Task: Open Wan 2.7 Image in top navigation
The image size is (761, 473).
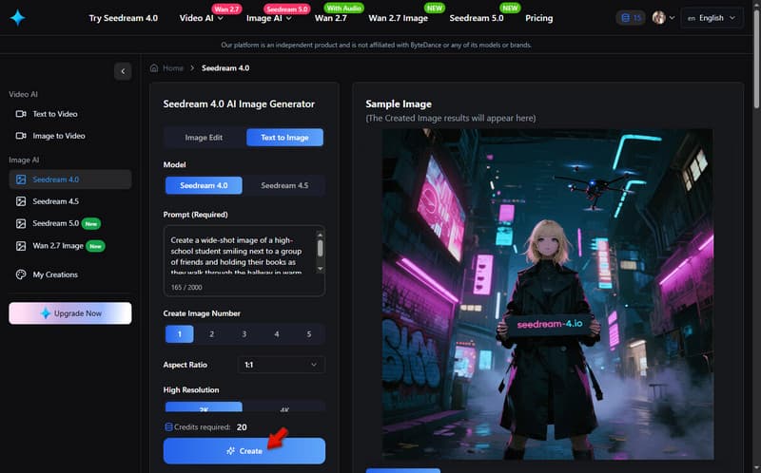Action: click(398, 18)
